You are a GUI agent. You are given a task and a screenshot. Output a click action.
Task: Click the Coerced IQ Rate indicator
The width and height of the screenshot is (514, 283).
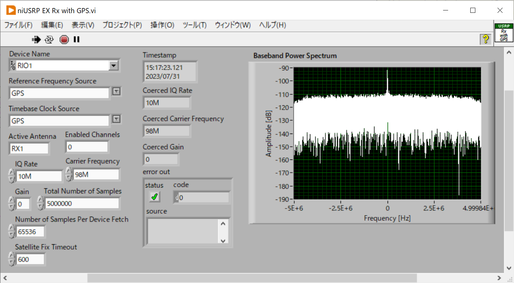coord(167,103)
